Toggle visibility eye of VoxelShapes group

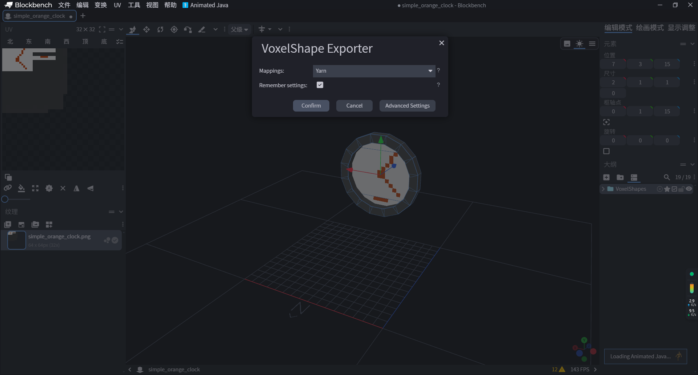(x=689, y=189)
